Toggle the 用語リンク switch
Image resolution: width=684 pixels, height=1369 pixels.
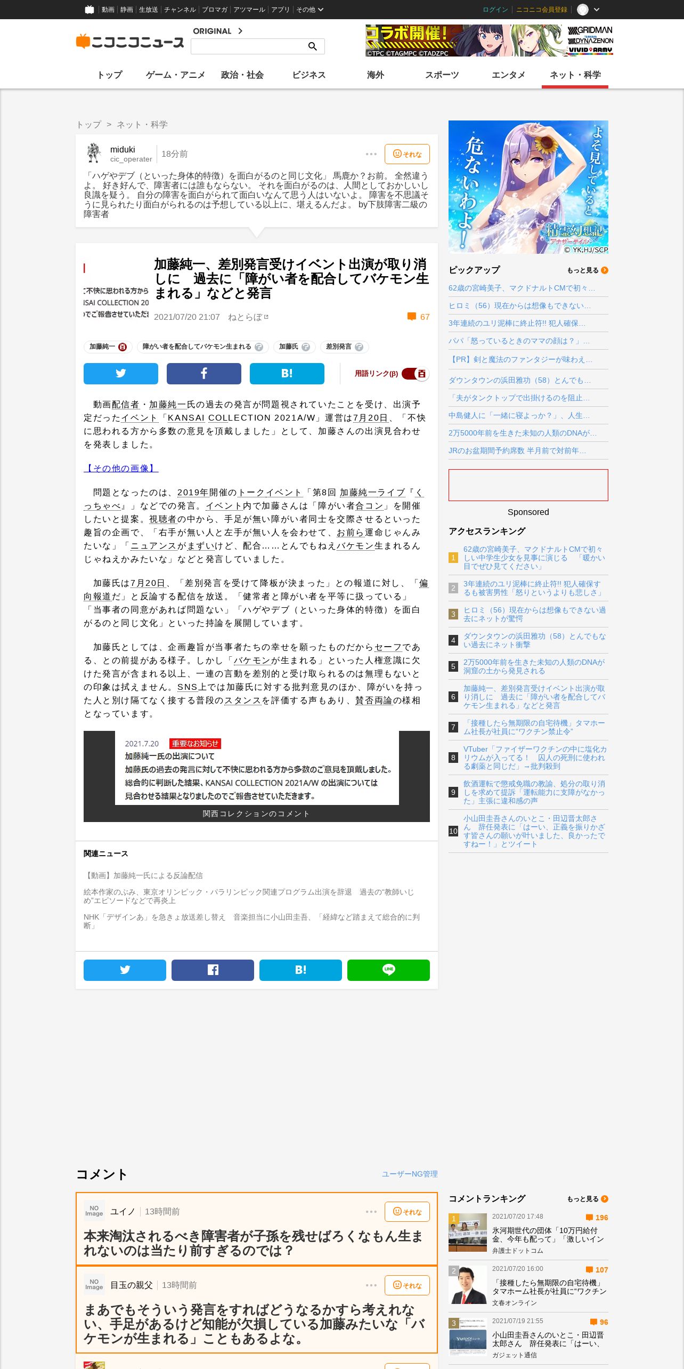tap(416, 374)
